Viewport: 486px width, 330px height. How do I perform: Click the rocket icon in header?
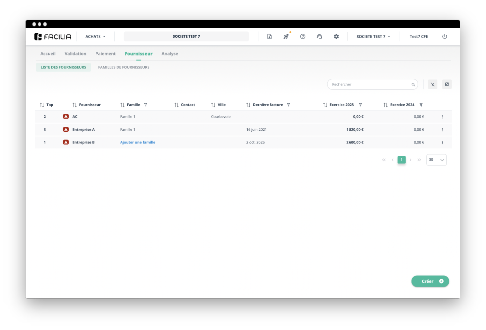[x=286, y=37]
